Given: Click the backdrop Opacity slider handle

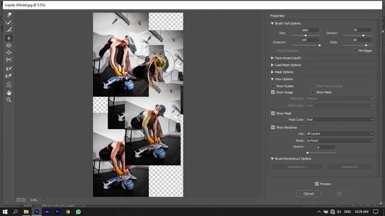Looking at the screenshot, I should 307,153.
